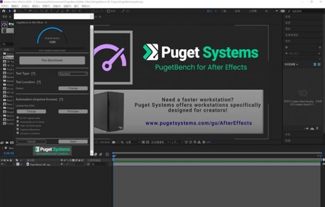Image resolution: width=325 pixels, height=207 pixels.
Task: Open the view layout dropdown in viewer
Action: tap(178, 143)
